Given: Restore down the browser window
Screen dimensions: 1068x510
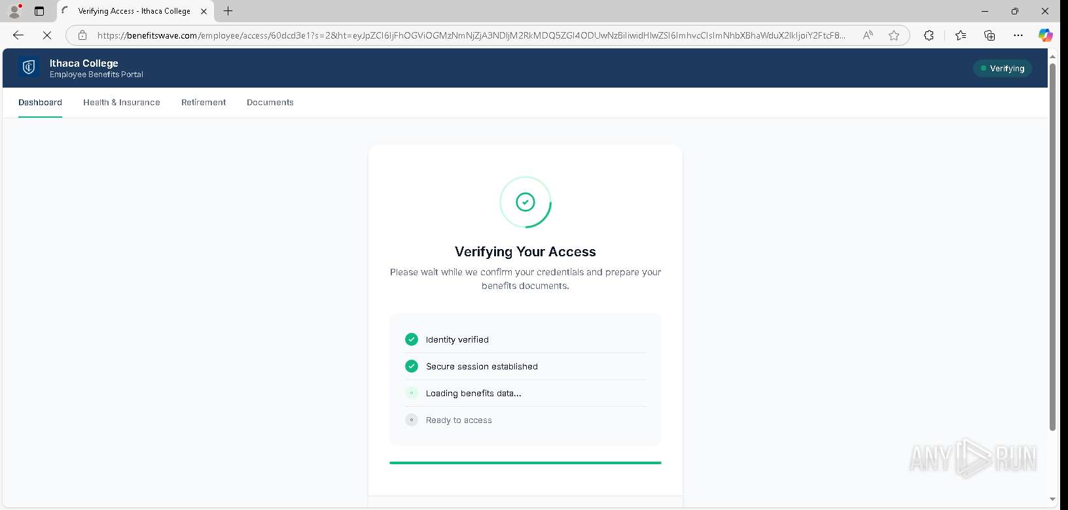Looking at the screenshot, I should pyautogui.click(x=1014, y=11).
